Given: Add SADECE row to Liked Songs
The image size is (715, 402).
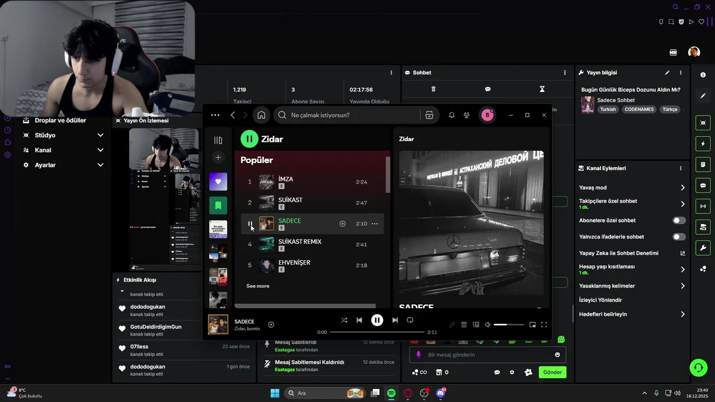Looking at the screenshot, I should coord(342,224).
